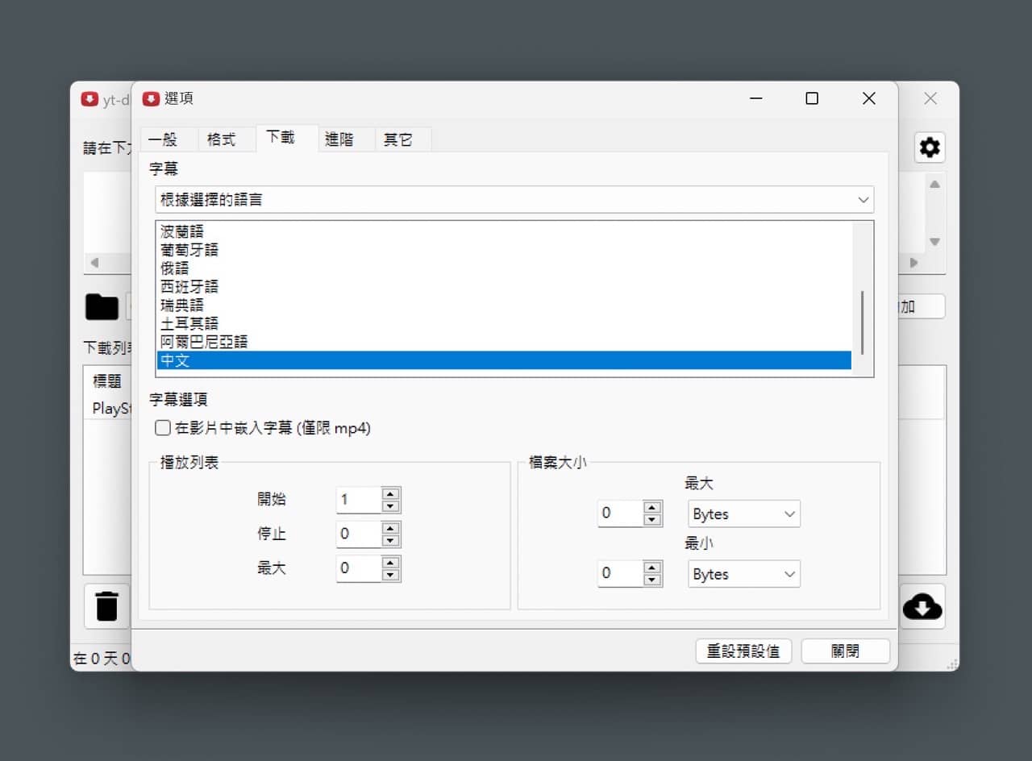1032x761 pixels.
Task: Click the 最大 file size number field
Action: point(621,514)
